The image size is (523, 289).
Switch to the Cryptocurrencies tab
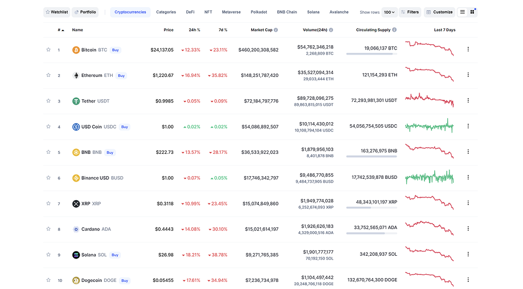click(130, 12)
